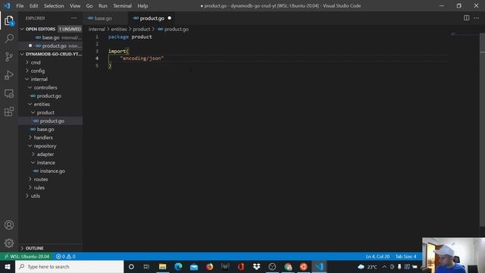Image resolution: width=485 pixels, height=273 pixels.
Task: Split the editor to the right
Action: click(x=467, y=18)
